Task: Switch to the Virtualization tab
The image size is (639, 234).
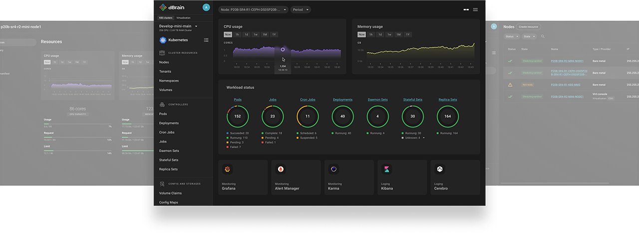Action: pyautogui.click(x=183, y=18)
